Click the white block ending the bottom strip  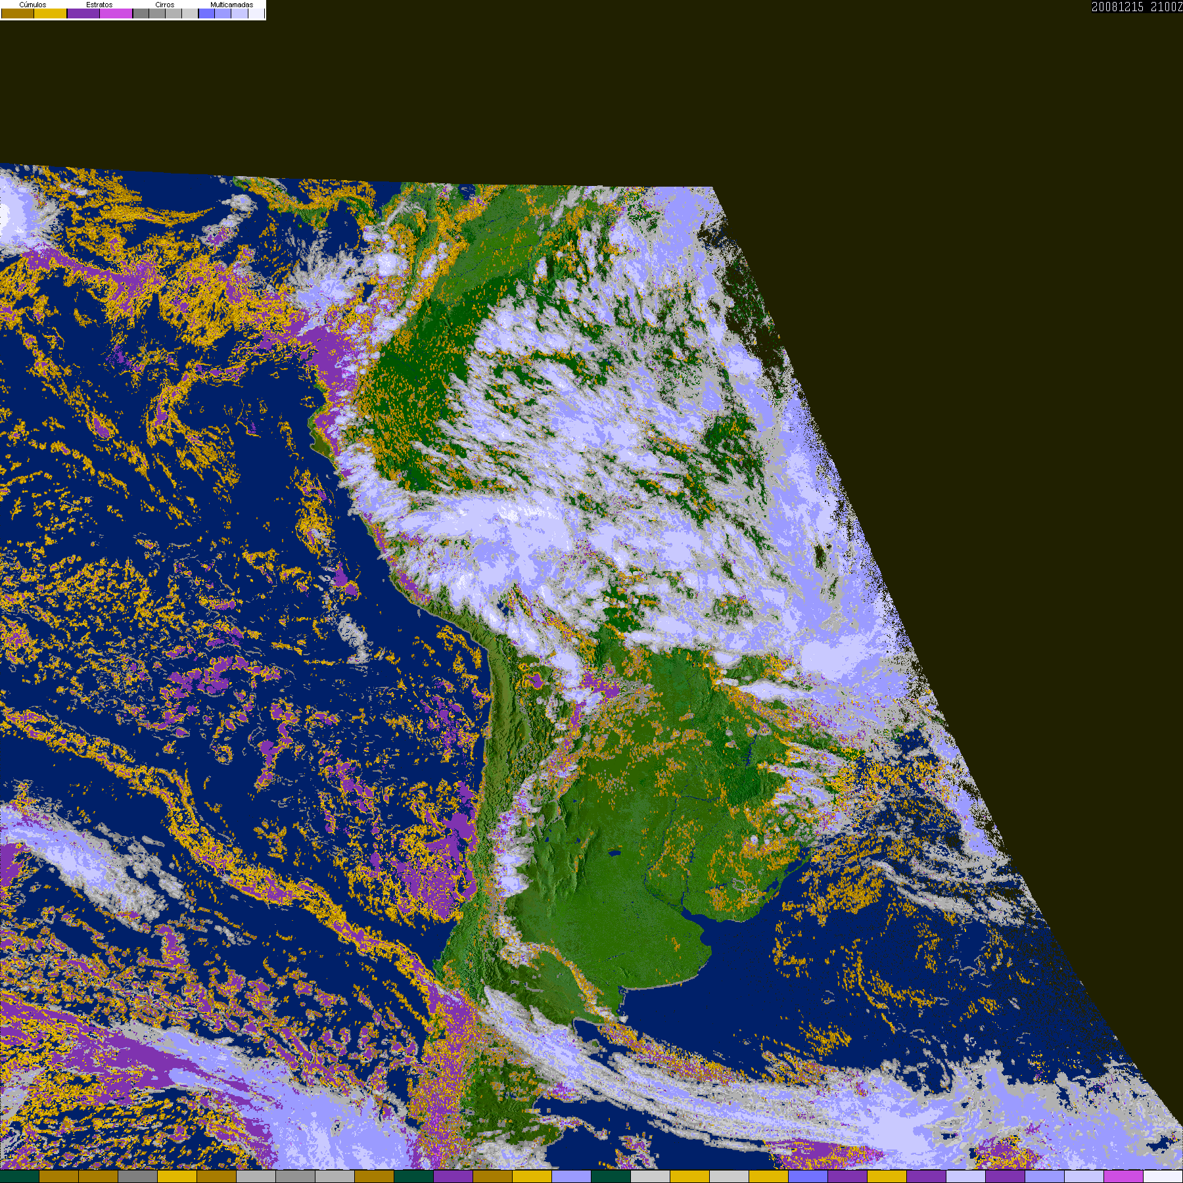[1163, 1176]
